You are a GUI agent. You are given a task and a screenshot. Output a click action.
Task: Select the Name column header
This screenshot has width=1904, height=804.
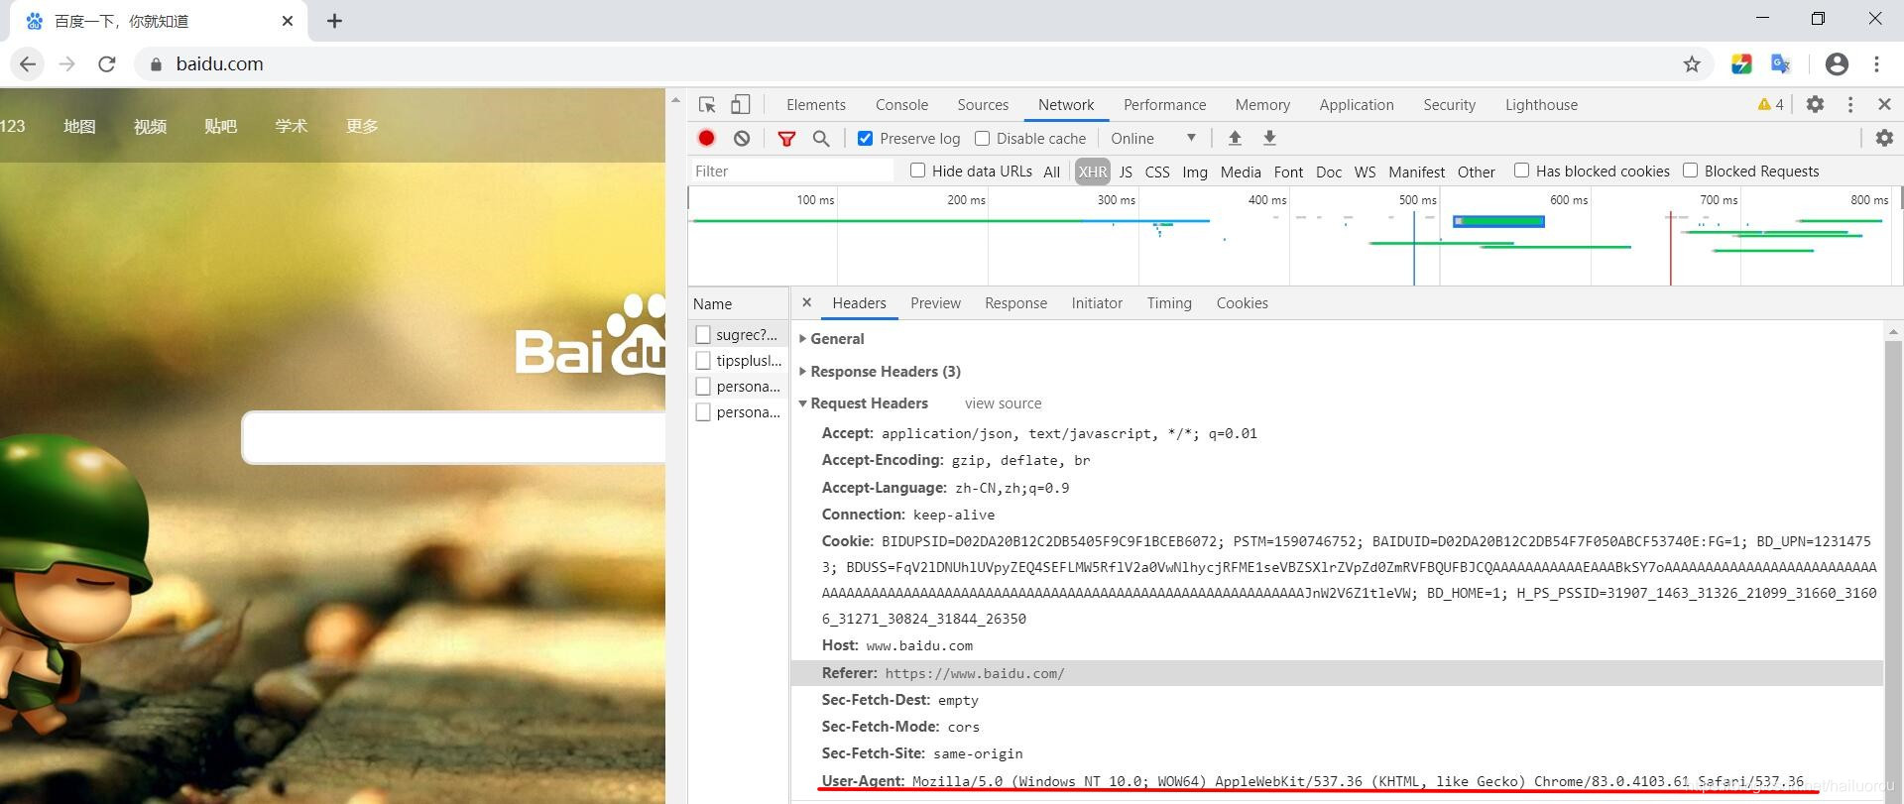tap(739, 303)
